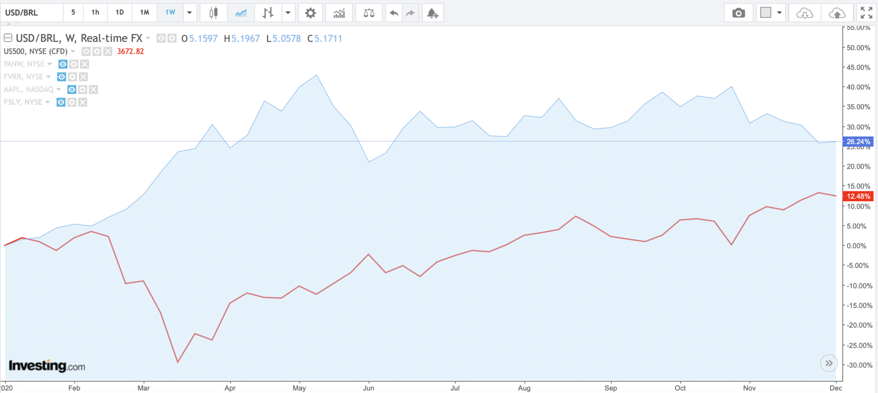This screenshot has width=878, height=393.
Task: Open the layout selector dropdown arrow
Action: click(779, 13)
